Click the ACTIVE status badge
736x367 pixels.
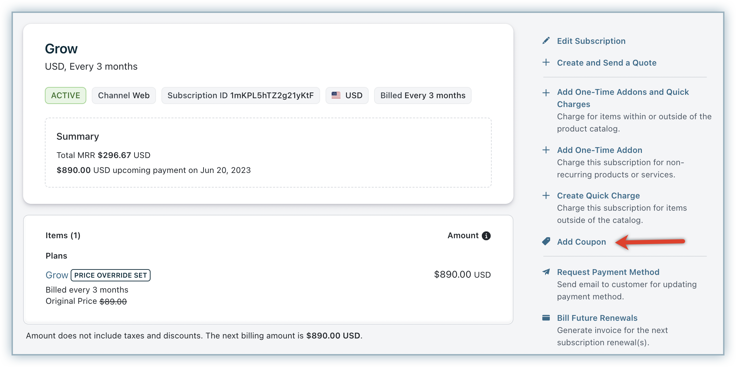pyautogui.click(x=66, y=95)
